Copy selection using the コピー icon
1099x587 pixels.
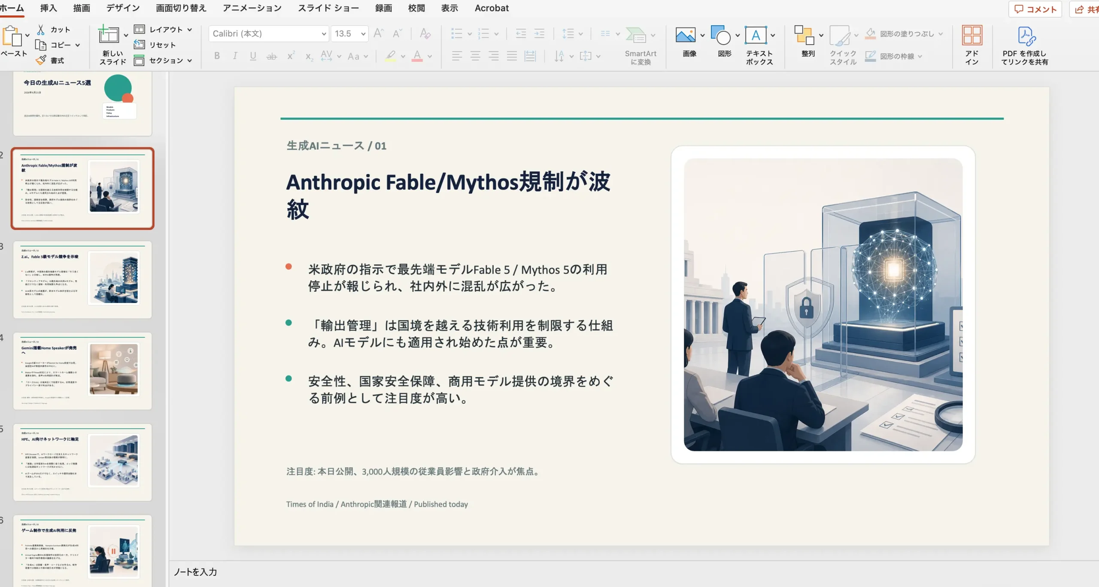coord(41,45)
